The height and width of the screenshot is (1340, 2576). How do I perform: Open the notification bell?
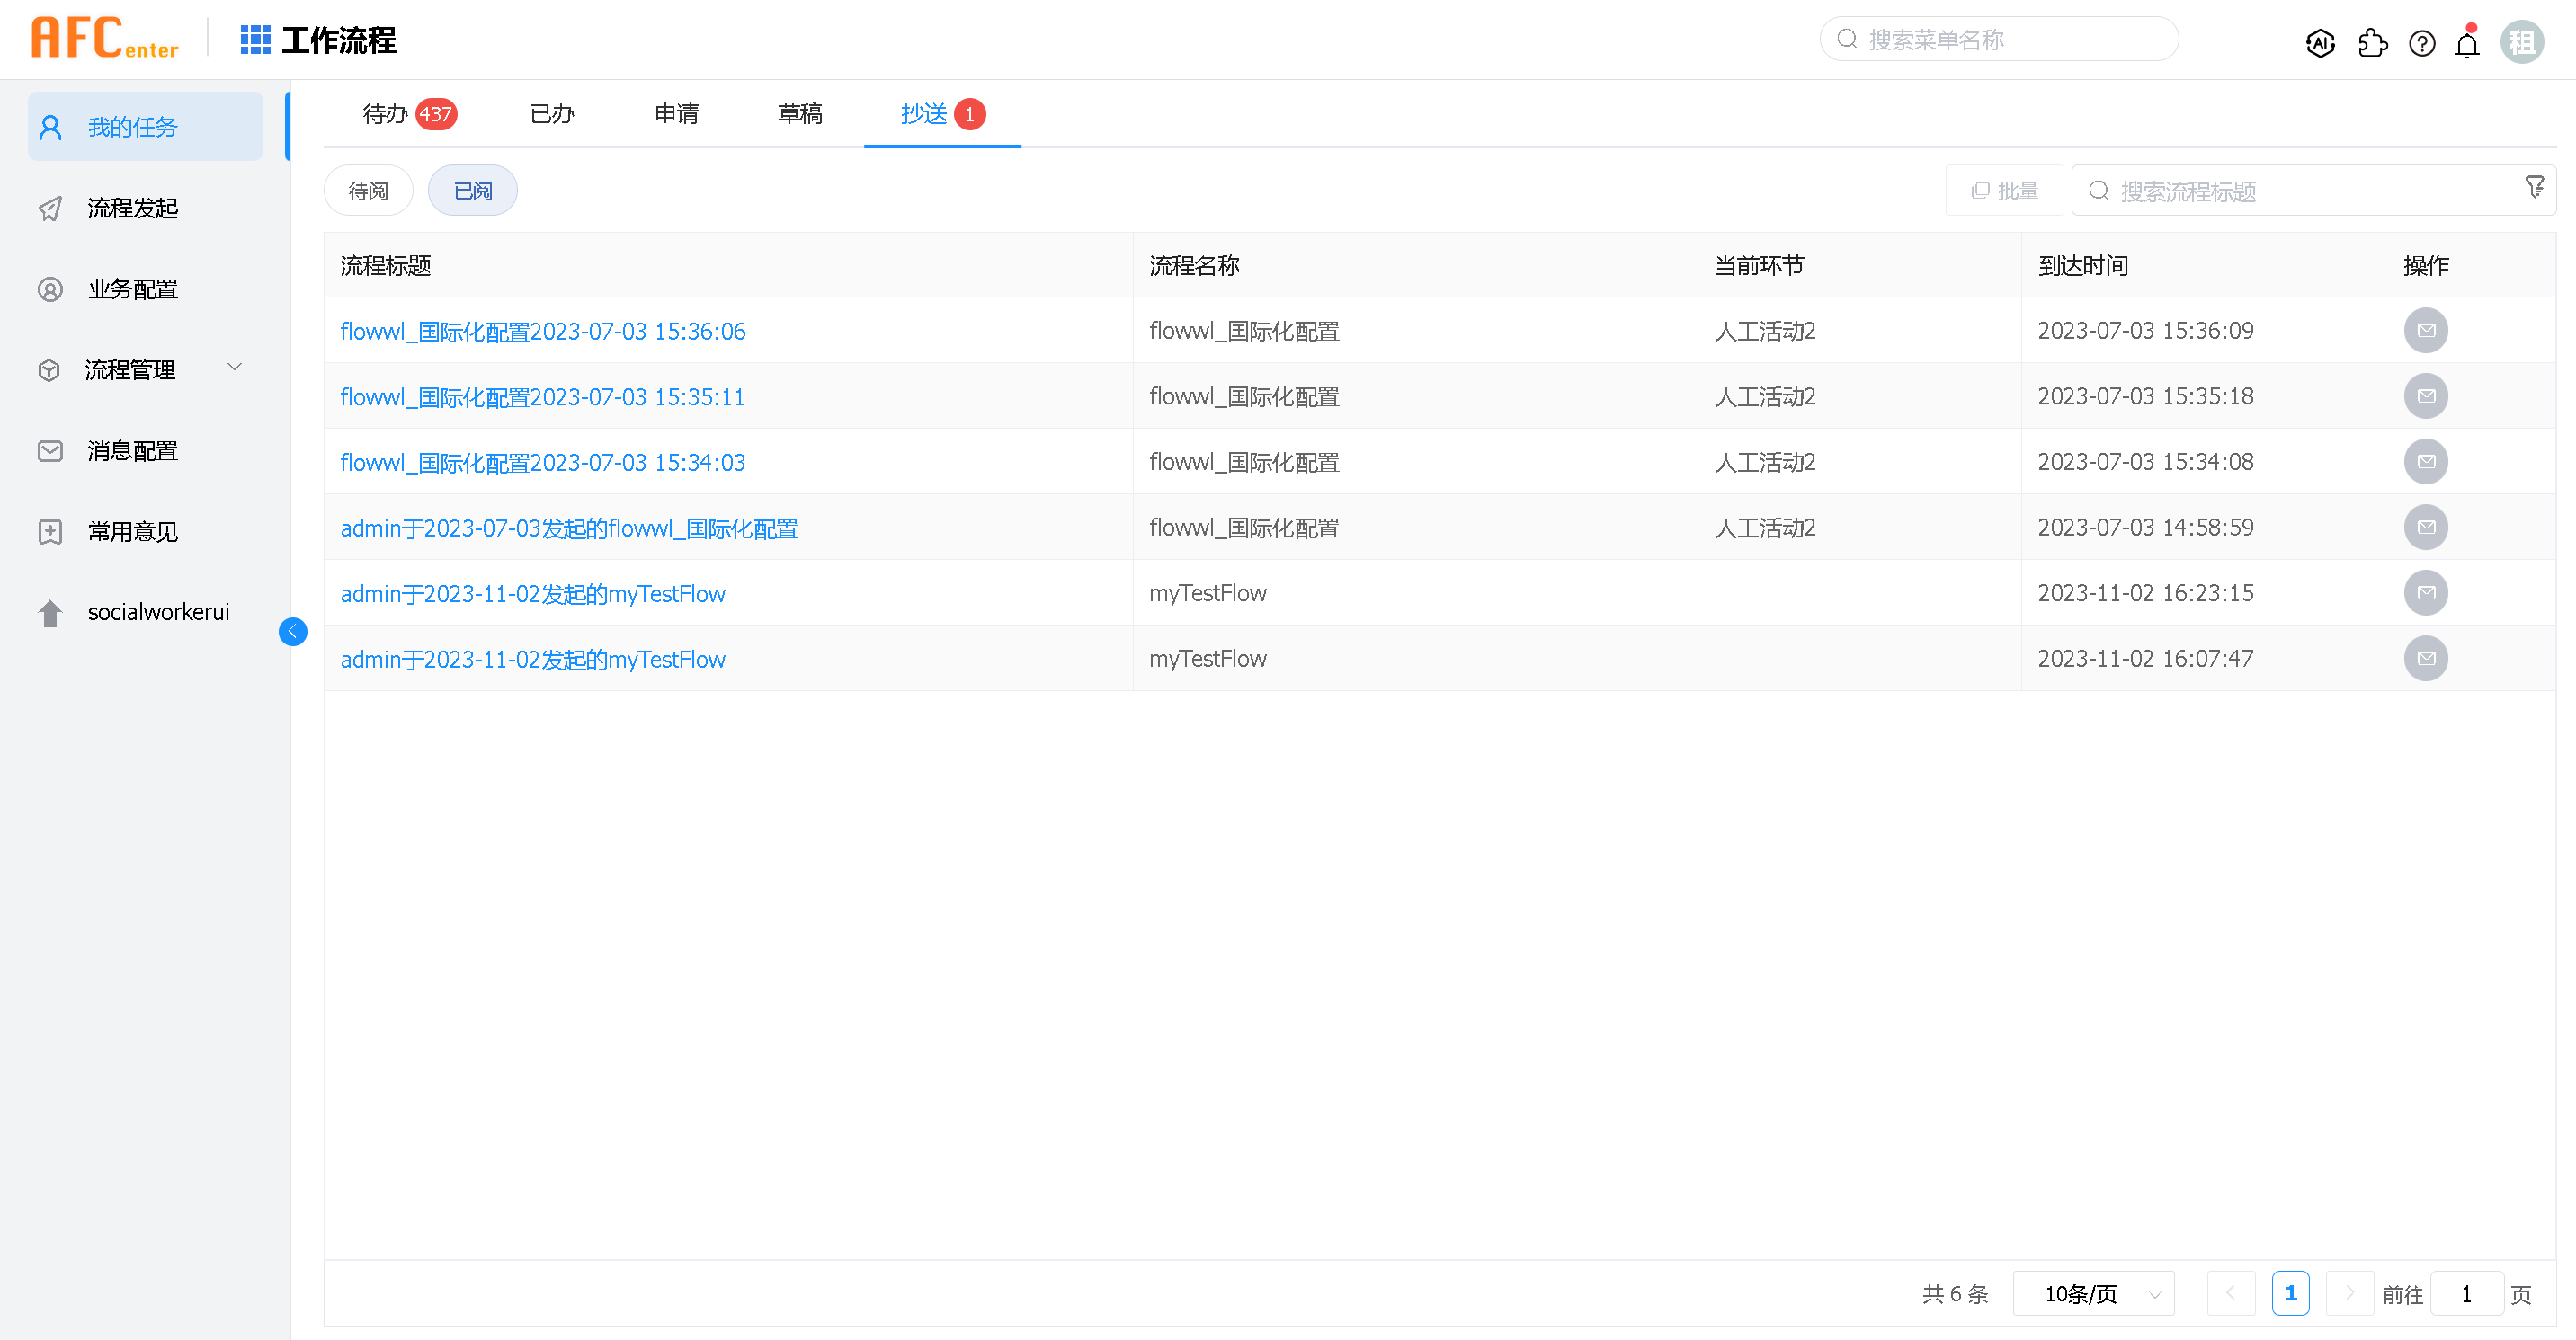pos(2467,45)
